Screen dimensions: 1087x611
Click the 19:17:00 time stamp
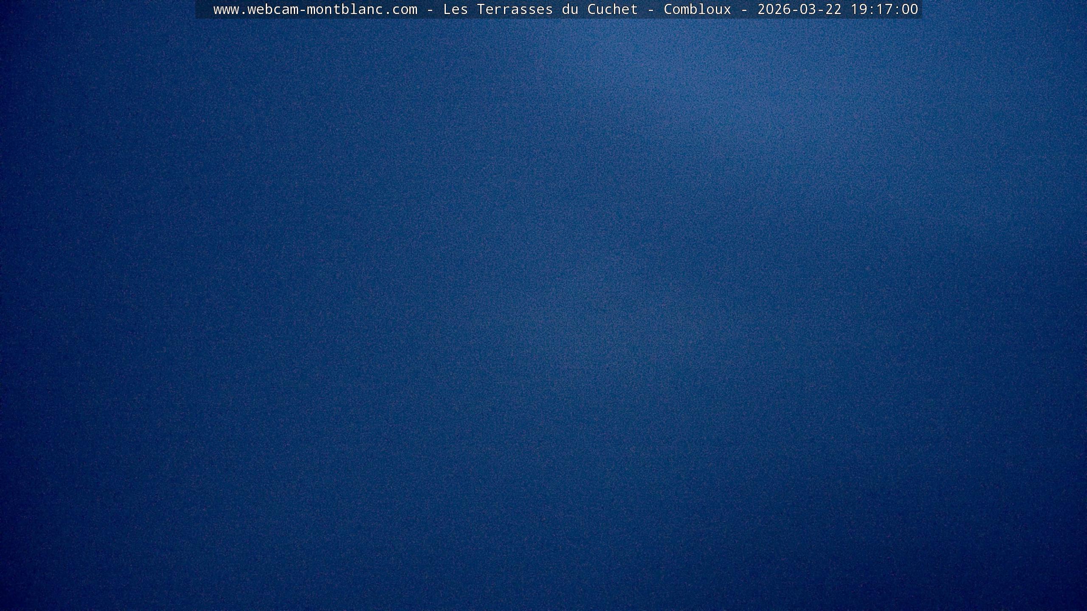(884, 9)
